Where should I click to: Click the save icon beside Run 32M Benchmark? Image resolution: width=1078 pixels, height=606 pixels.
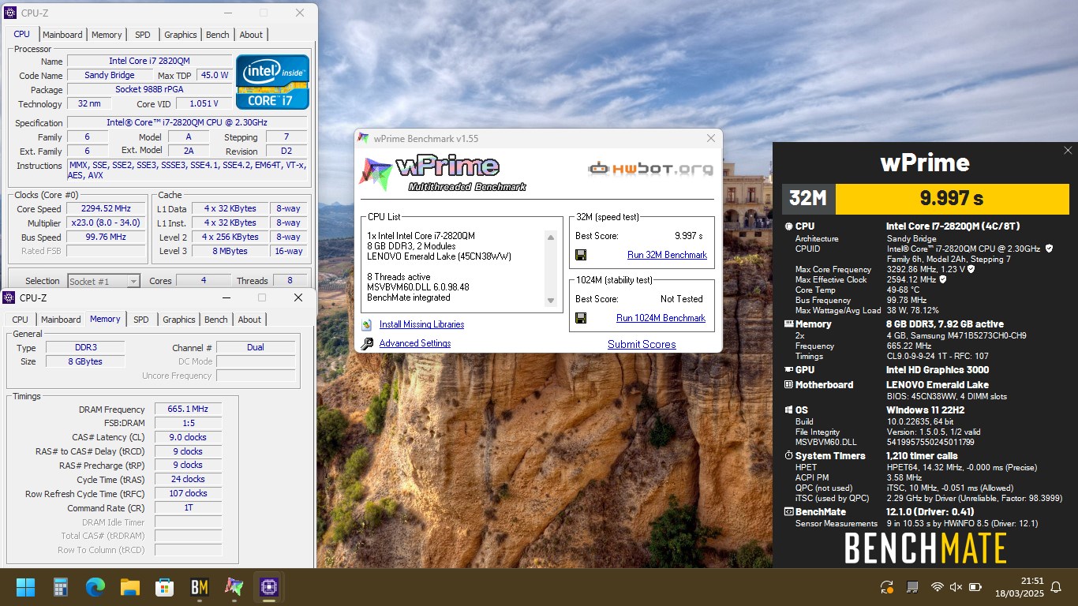pos(581,255)
